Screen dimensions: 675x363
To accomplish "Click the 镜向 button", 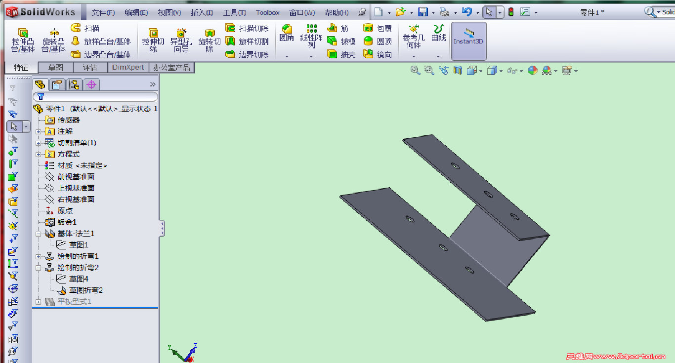I will point(378,54).
